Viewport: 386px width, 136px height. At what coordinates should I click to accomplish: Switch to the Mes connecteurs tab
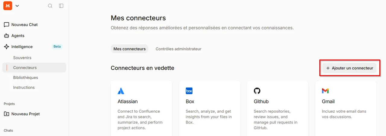point(129,49)
